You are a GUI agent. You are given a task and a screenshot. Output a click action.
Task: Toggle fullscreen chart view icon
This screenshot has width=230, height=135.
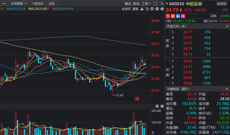point(155,4)
